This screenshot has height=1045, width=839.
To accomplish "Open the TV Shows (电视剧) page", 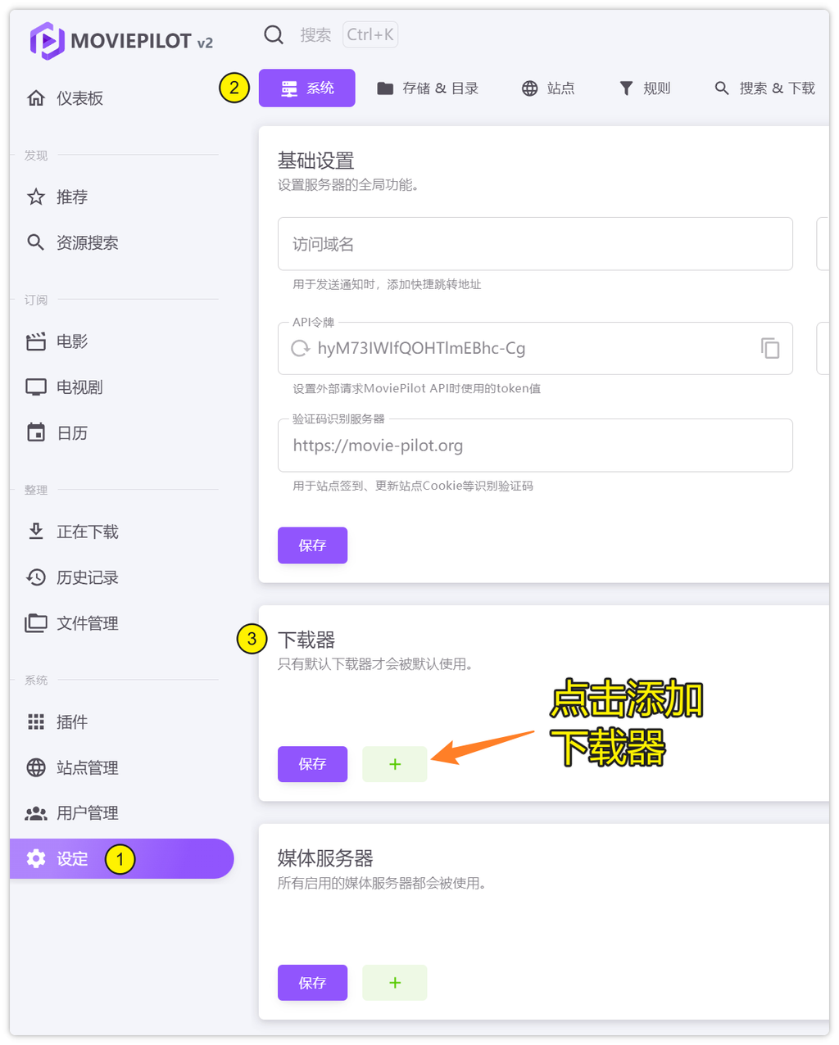I will 79,387.
